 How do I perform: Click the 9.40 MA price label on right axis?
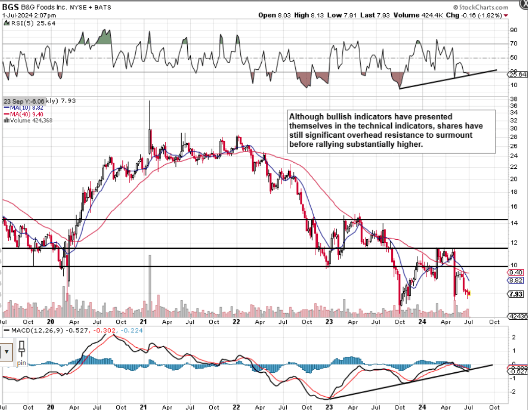pyautogui.click(x=517, y=273)
